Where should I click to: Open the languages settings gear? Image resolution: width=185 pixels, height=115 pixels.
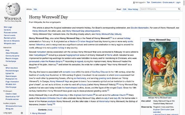coord(22,113)
